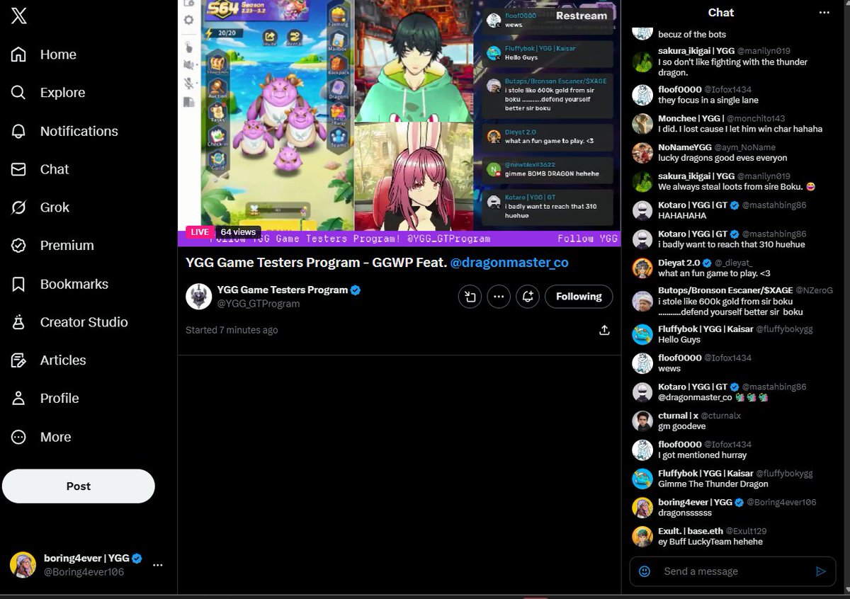Open Dieyat 2.0 user name in chat
Screen dimensions: 850x599
(x=679, y=263)
